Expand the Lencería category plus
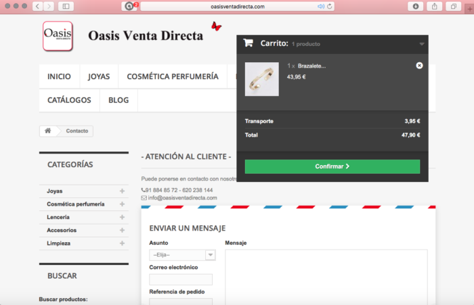The height and width of the screenshot is (305, 474). coord(122,217)
